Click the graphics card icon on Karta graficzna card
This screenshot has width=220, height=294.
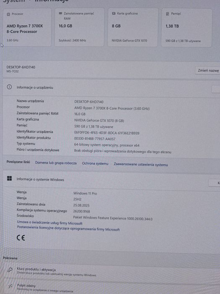114,13
